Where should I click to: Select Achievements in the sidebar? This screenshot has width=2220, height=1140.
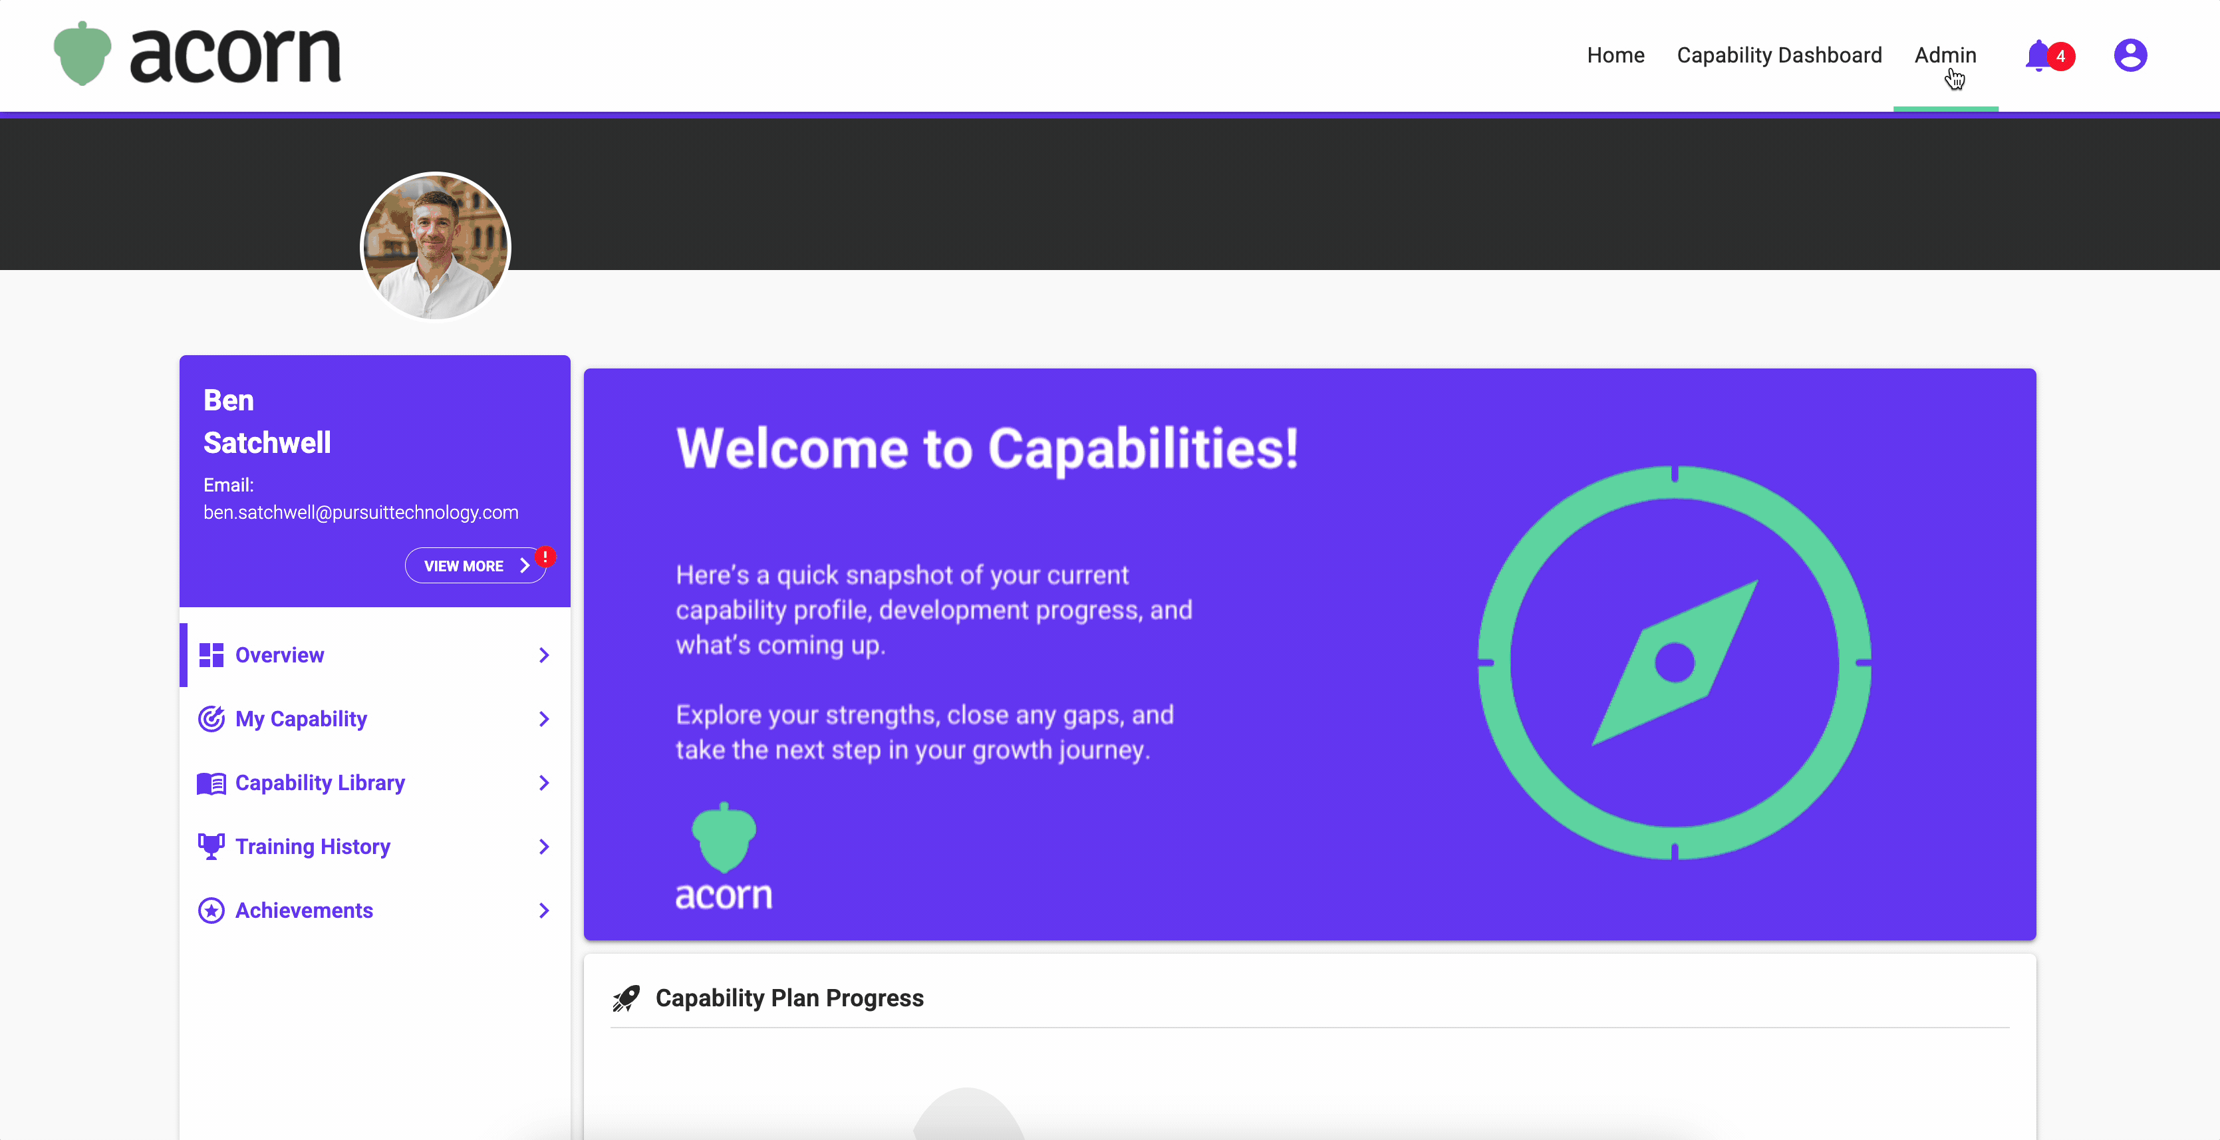point(375,910)
